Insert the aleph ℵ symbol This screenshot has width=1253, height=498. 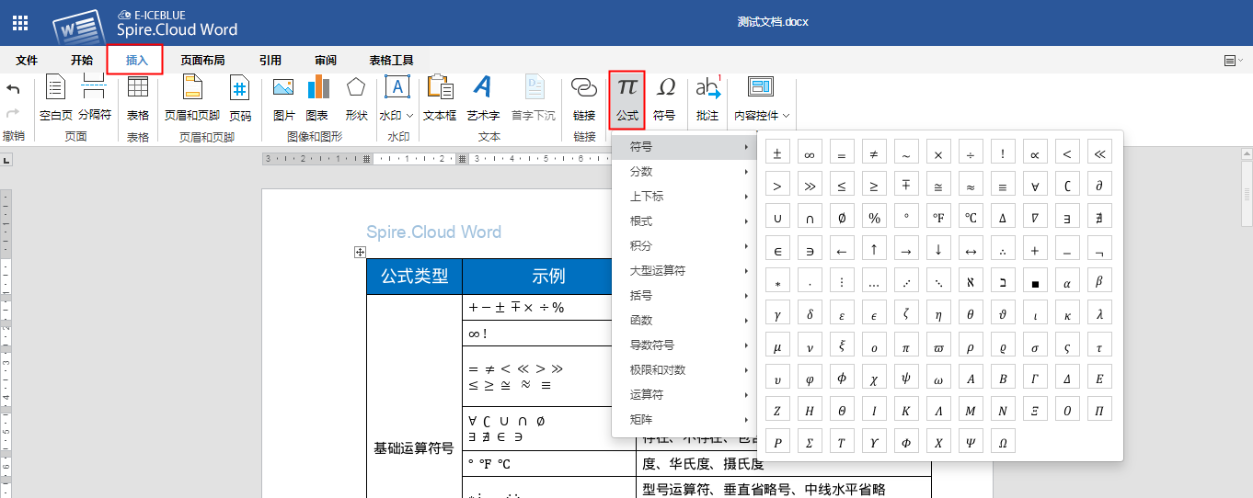971,282
